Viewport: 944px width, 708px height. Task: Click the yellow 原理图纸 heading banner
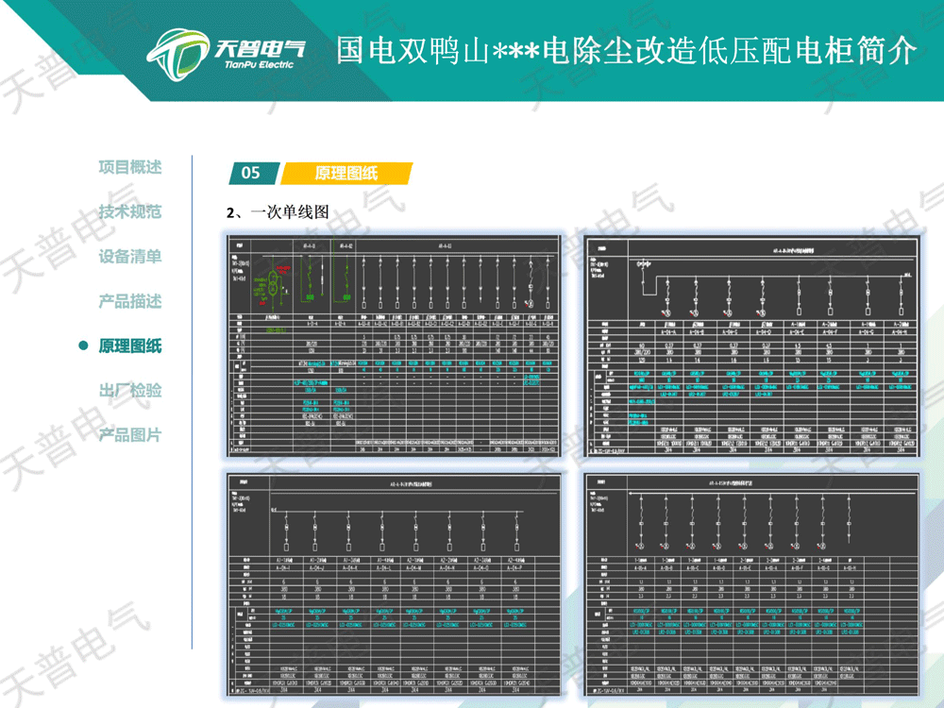(x=346, y=174)
